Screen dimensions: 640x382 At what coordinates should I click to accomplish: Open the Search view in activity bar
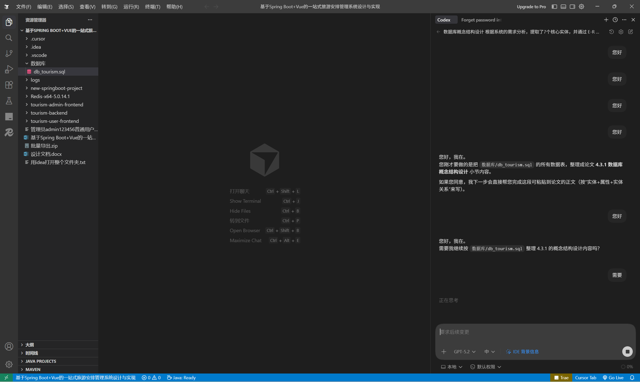pyautogui.click(x=9, y=38)
